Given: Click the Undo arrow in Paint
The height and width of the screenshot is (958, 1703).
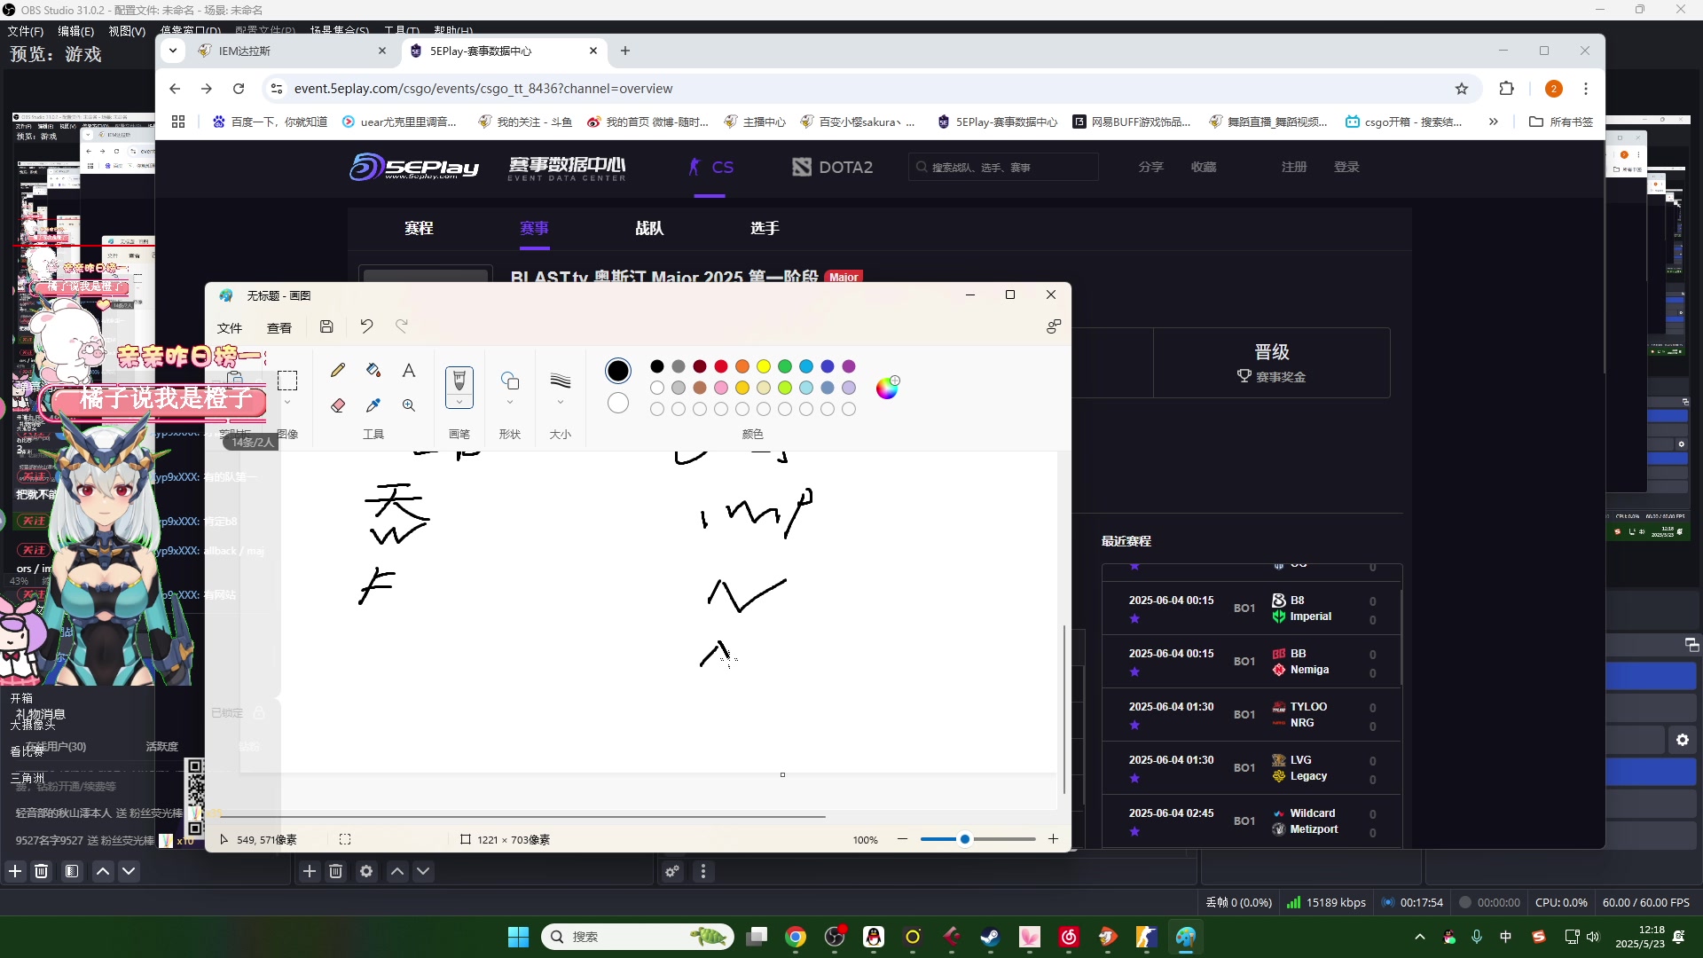Looking at the screenshot, I should 366,326.
